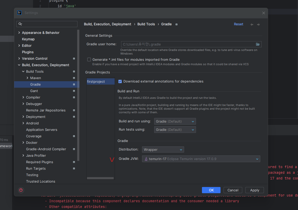This screenshot has width=298, height=210.
Task: Open the Gradle JVM temurin-17 dropdown
Action: click(x=201, y=159)
